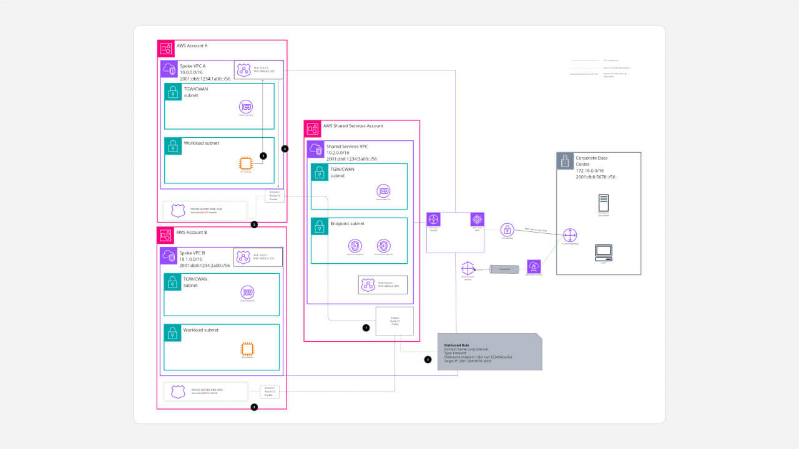Screen dimensions: 799x449
Task: Select the Direct Connect gateway icon
Action: 468,269
